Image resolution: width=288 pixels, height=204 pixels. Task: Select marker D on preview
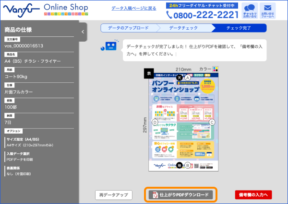coord(155,122)
